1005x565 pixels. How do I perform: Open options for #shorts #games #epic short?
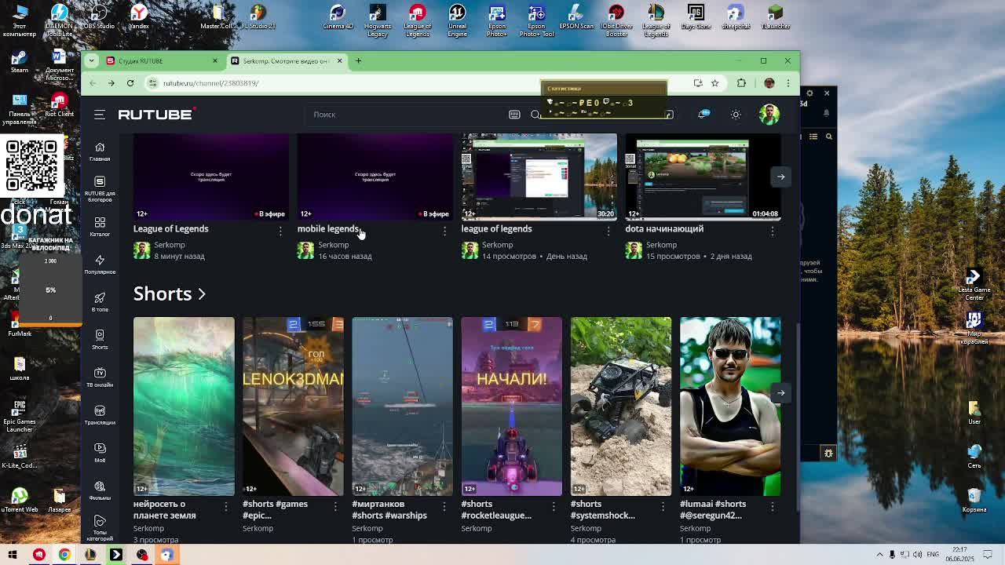click(335, 506)
